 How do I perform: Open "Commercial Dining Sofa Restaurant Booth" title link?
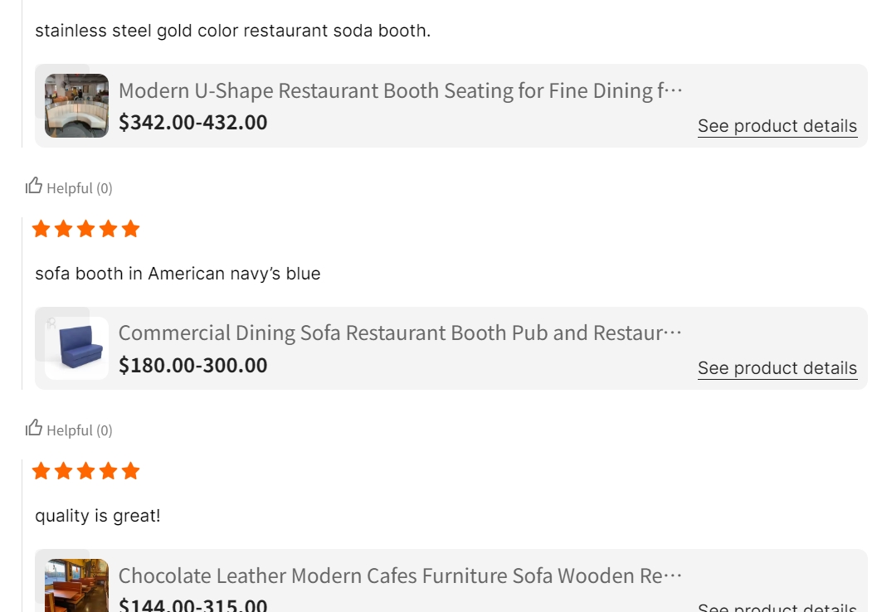tap(400, 333)
